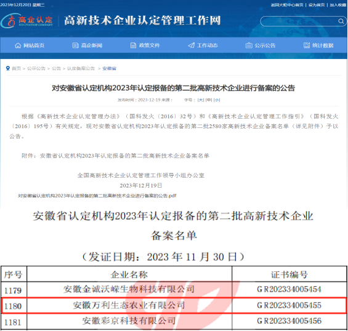Click the clipboard icon beside 公示公告
This screenshot has width=348, height=331.
249,46
